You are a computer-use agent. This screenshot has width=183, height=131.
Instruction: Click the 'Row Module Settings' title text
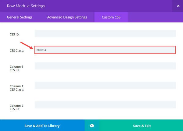(x=26, y=5)
